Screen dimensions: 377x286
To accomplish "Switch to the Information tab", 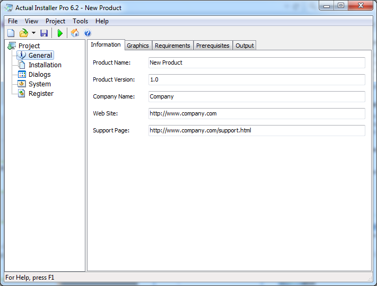I will pyautogui.click(x=106, y=44).
